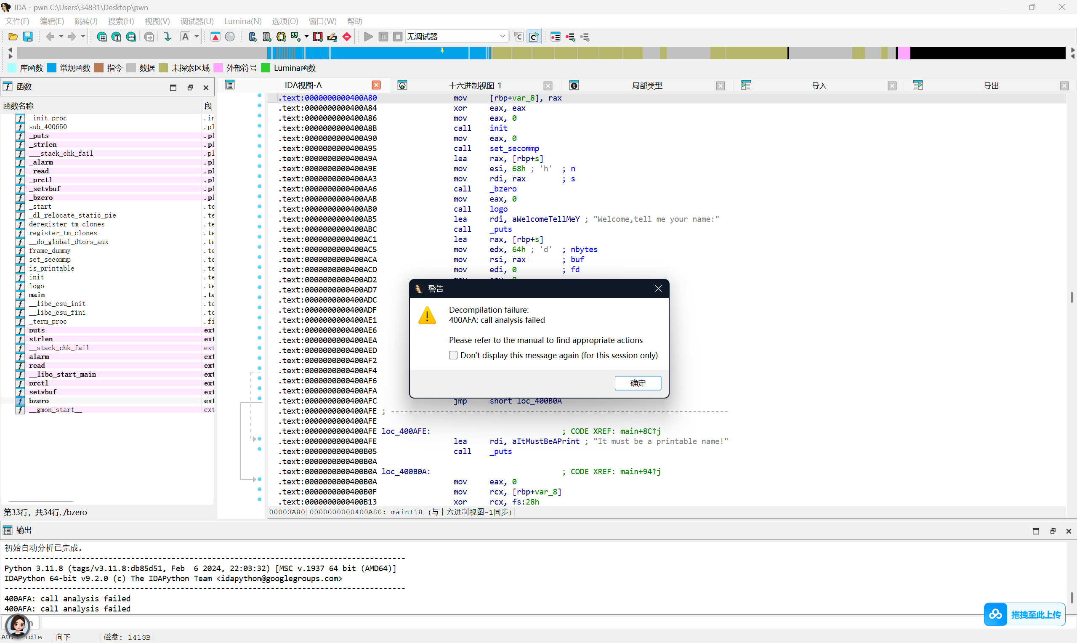Click the convert to data 'D' icon

(x=267, y=37)
